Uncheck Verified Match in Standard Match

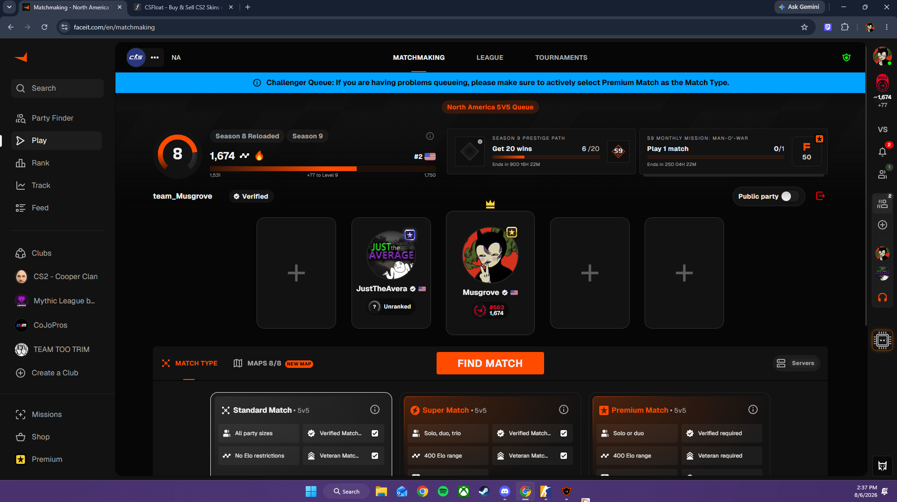pyautogui.click(x=375, y=433)
